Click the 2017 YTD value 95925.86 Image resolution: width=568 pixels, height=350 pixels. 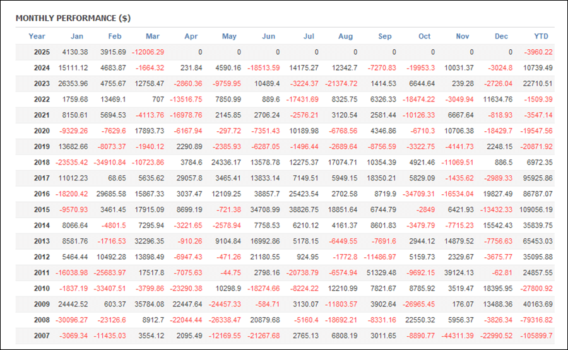[x=538, y=178]
